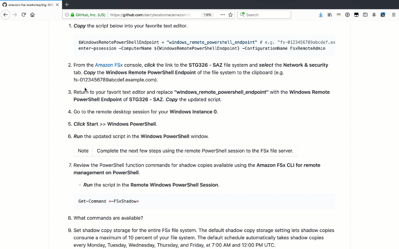The width and height of the screenshot is (399, 249).
Task: Click "Network & security" bold text
Action: coord(305,65)
